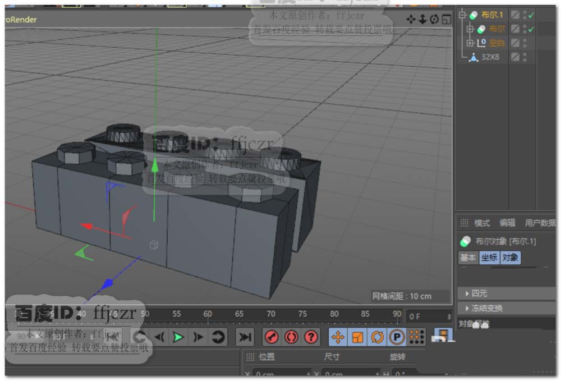Click the record active objects keyframe button

click(272, 337)
